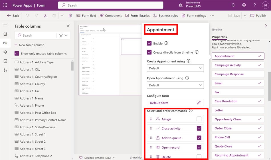Image resolution: width=271 pixels, height=160 pixels.
Task: Open Form settings in command bar
Action: pos(194,16)
